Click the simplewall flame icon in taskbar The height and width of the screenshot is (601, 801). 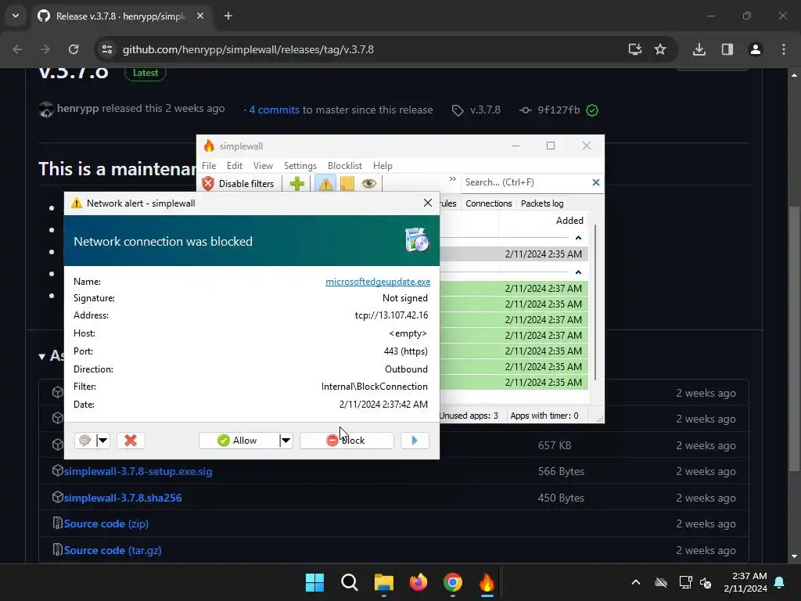coord(487,582)
